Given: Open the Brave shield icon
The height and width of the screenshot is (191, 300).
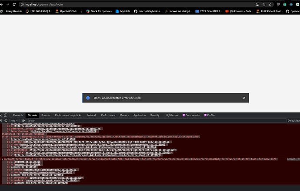Looking at the screenshot, I should pyautogui.click(x=278, y=4).
